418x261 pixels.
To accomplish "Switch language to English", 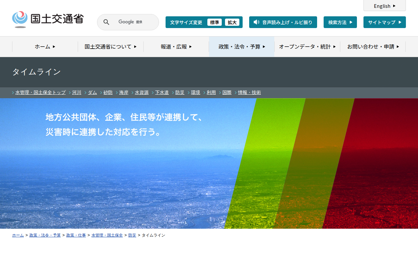I will click(x=385, y=6).
